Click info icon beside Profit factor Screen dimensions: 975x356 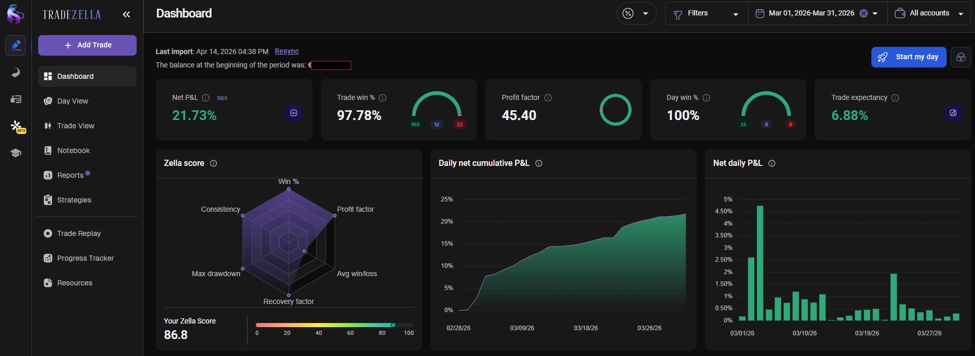coord(548,98)
